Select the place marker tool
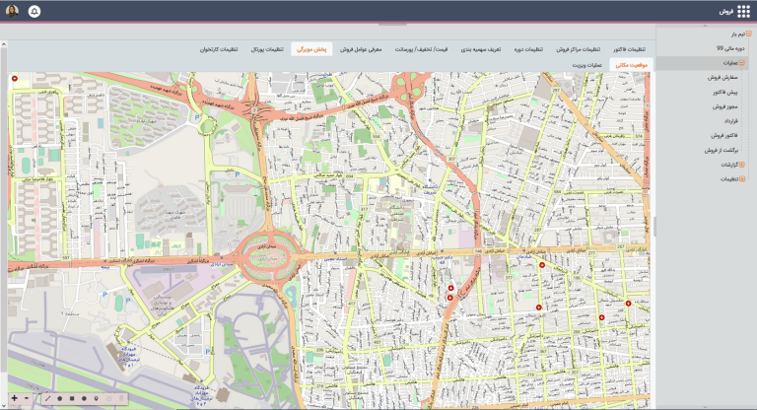Screen dimensions: 757x410 [96, 399]
